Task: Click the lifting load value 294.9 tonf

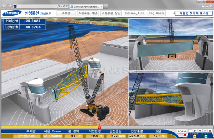Action: point(137,136)
